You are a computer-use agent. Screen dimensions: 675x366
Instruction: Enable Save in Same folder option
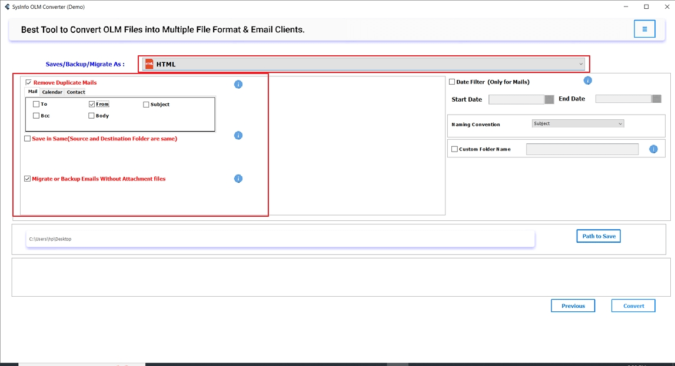28,138
